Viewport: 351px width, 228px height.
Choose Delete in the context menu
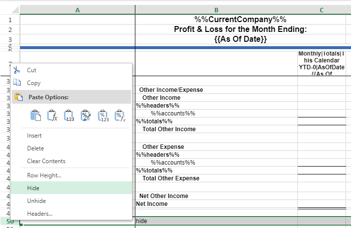(x=35, y=148)
